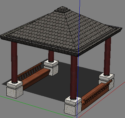
Task: Select the front corner red column
Action: coord(74,77)
